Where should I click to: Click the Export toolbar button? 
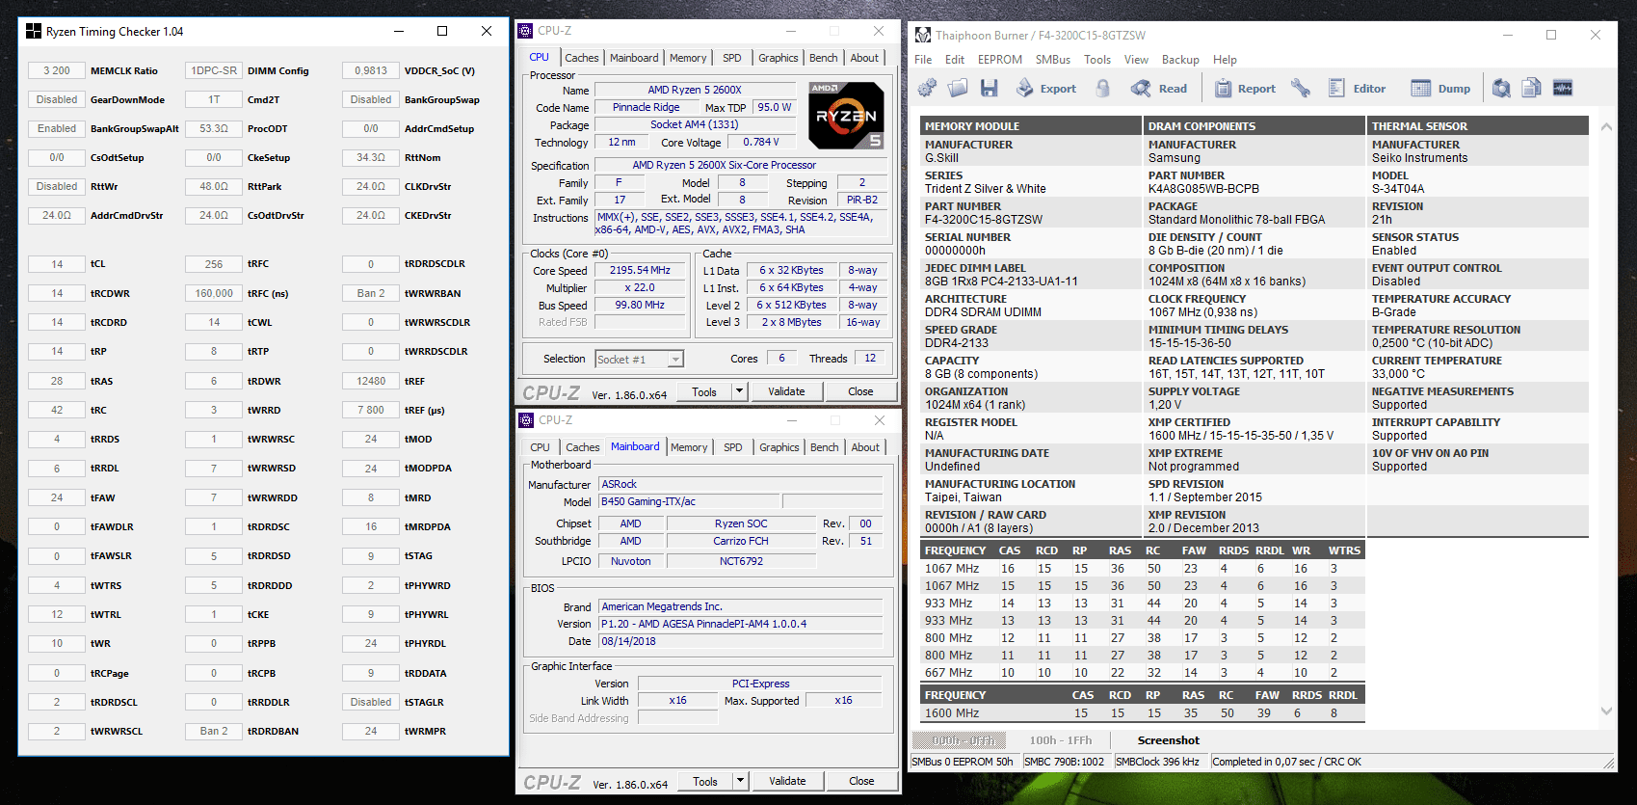pos(1046,89)
